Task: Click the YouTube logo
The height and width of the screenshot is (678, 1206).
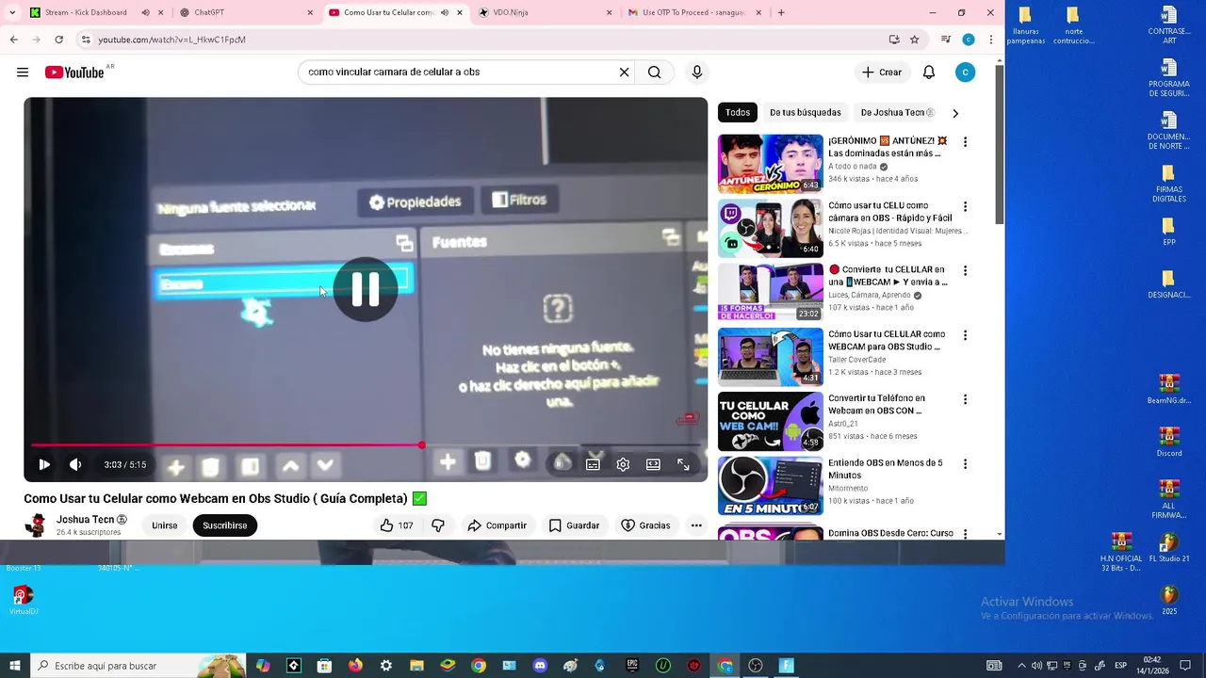Action: point(74,73)
